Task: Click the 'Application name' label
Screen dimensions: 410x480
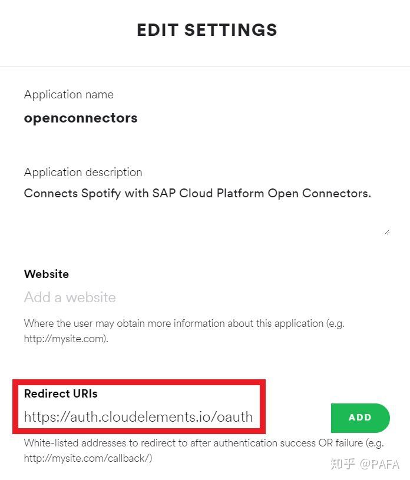Action: pos(69,94)
